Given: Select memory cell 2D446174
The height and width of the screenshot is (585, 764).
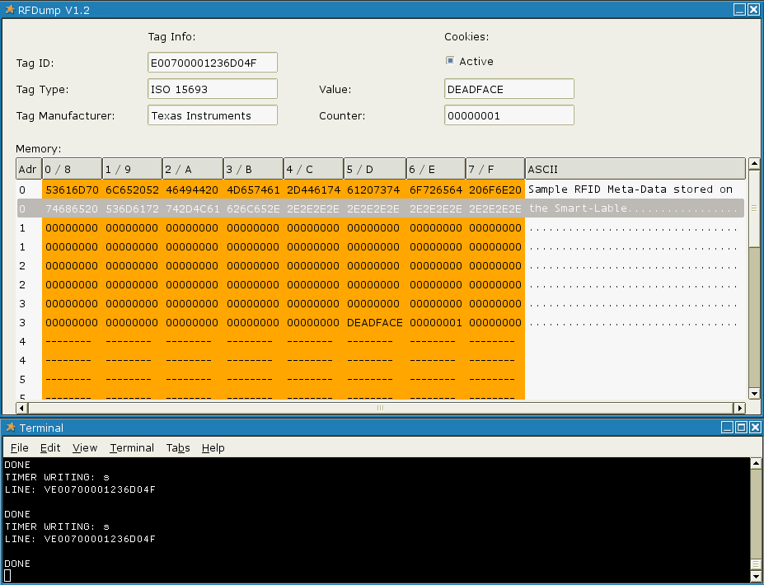Looking at the screenshot, I should [313, 190].
